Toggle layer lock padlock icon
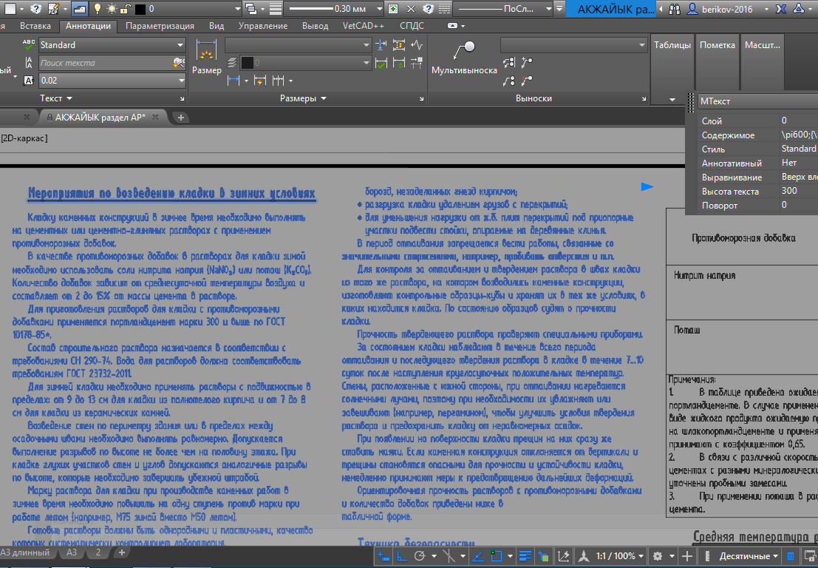 pyautogui.click(x=126, y=9)
